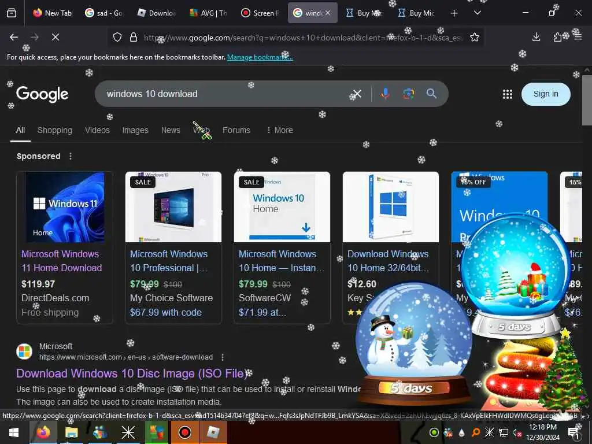
Task: Select the Images search filter
Action: [x=135, y=130]
